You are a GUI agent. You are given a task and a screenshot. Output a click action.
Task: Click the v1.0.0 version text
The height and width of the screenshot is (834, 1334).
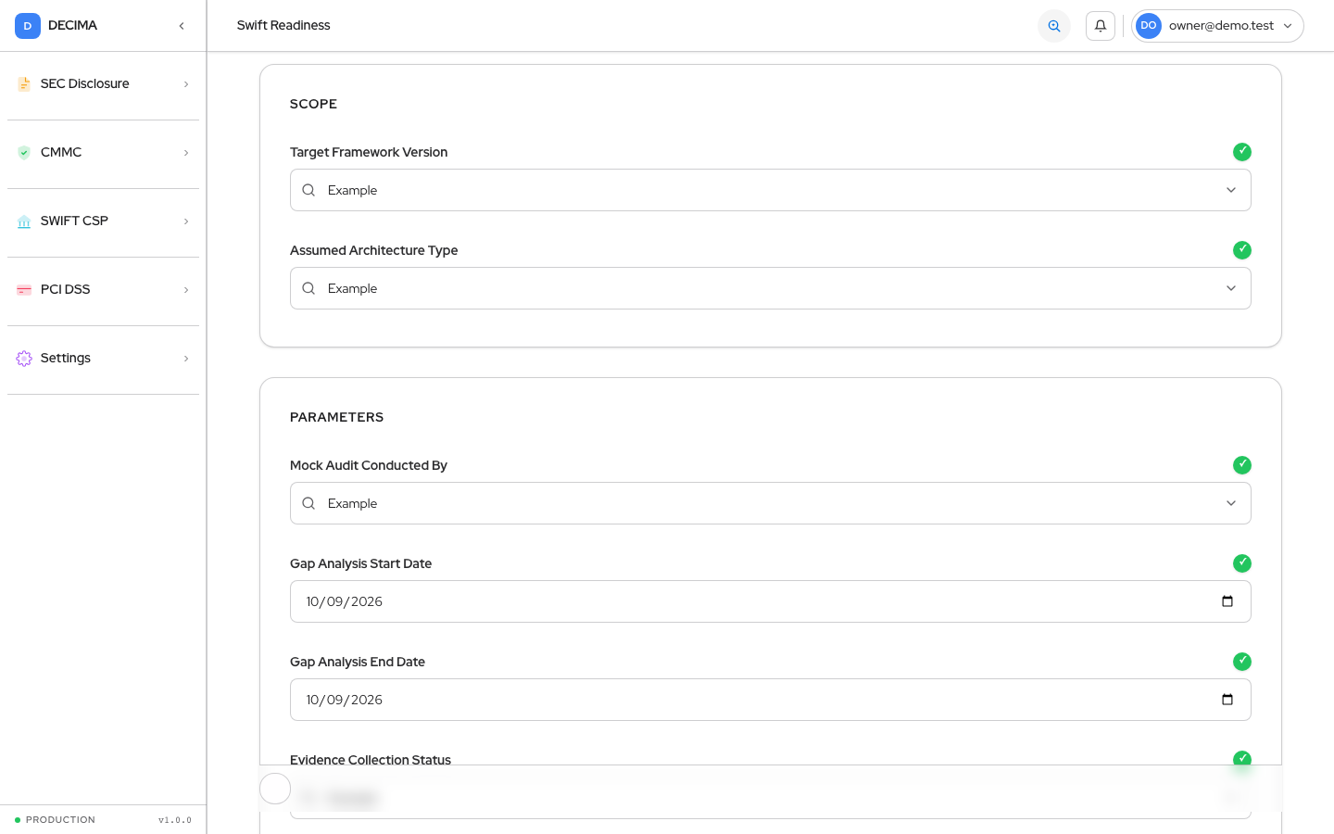pos(175,820)
